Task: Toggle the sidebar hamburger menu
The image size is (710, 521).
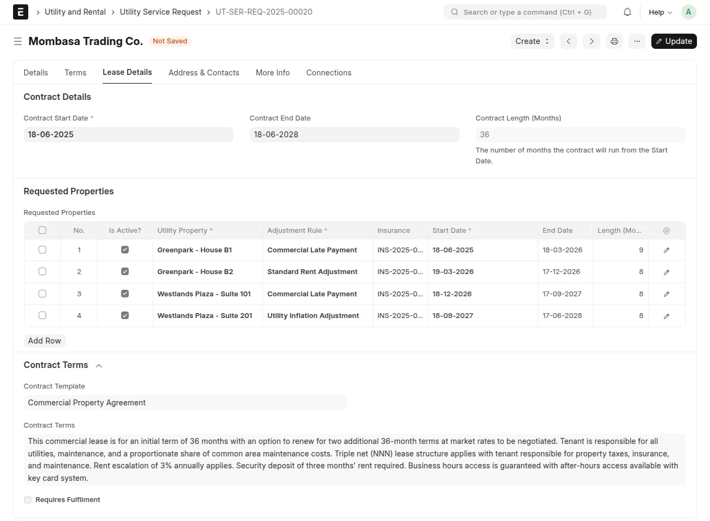Action: click(18, 41)
